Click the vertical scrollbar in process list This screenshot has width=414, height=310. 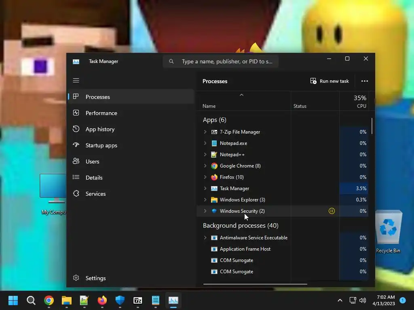click(372, 126)
